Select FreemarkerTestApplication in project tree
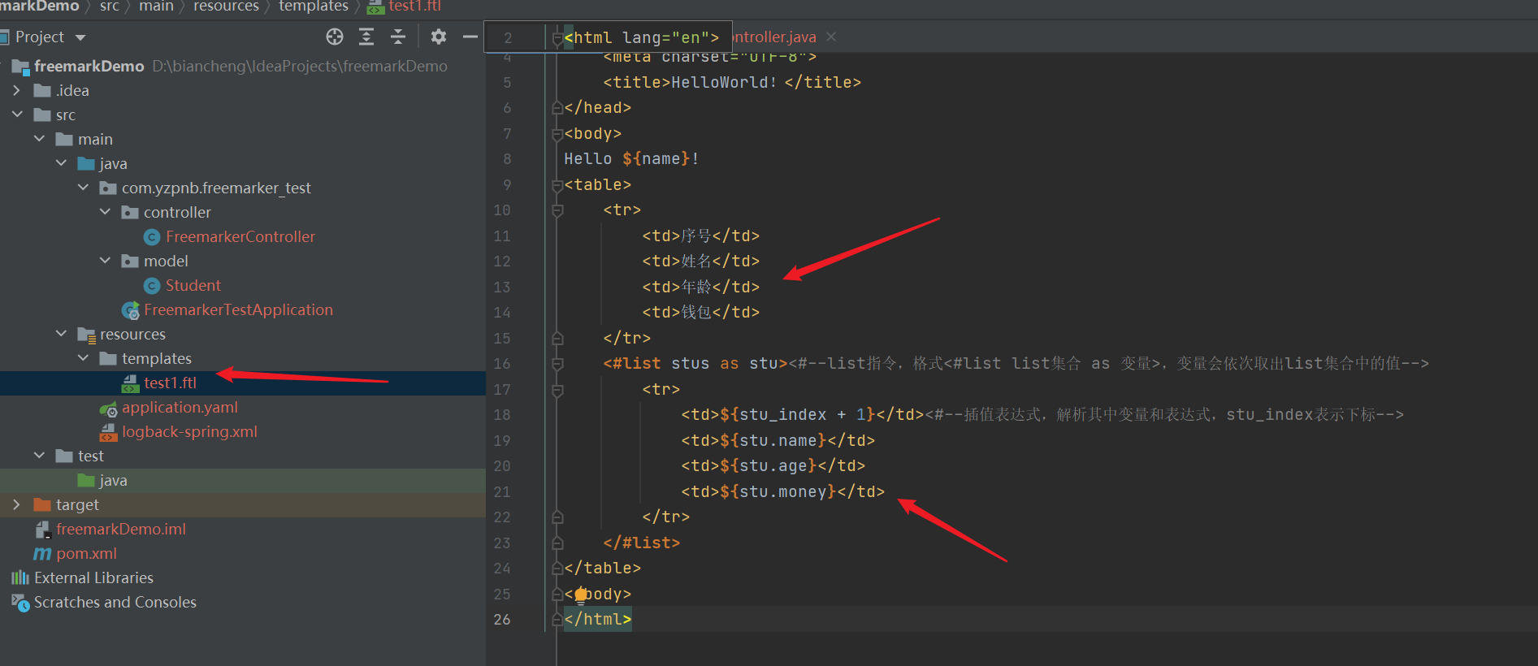This screenshot has height=666, width=1538. point(239,309)
